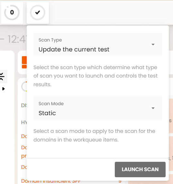
Task: Click the collapse arrows icon at left edge
Action: (2, 76)
